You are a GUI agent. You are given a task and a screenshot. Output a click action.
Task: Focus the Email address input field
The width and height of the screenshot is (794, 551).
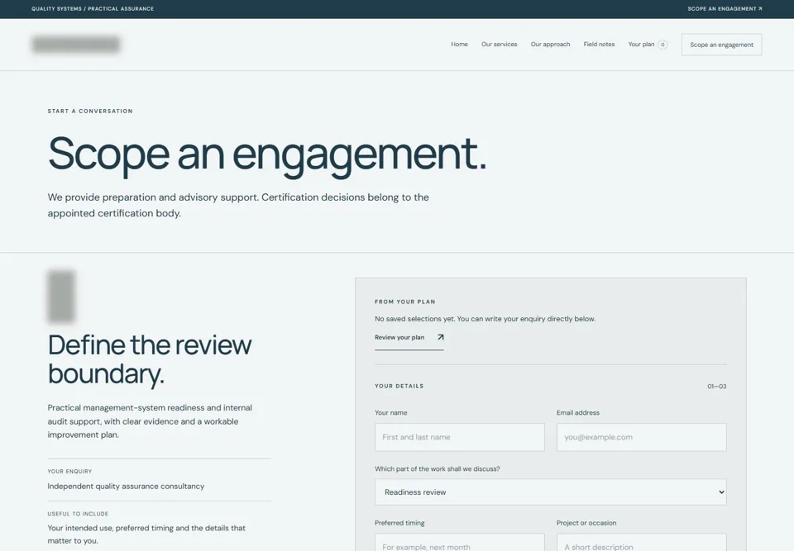pos(642,437)
